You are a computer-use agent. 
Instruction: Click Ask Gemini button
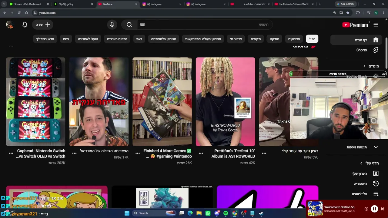(x=345, y=4)
